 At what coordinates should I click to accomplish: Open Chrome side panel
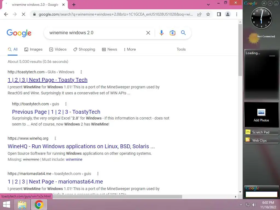tap(219, 14)
